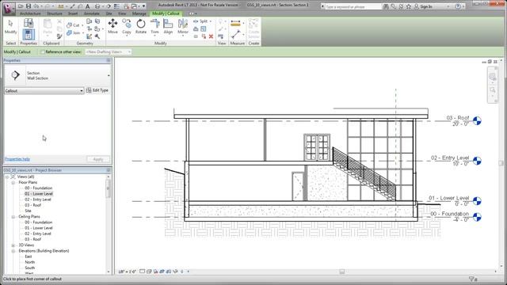Collapse the Elevations (Building Elevation) node
Viewport: 507px width, 285px height.
(13, 251)
